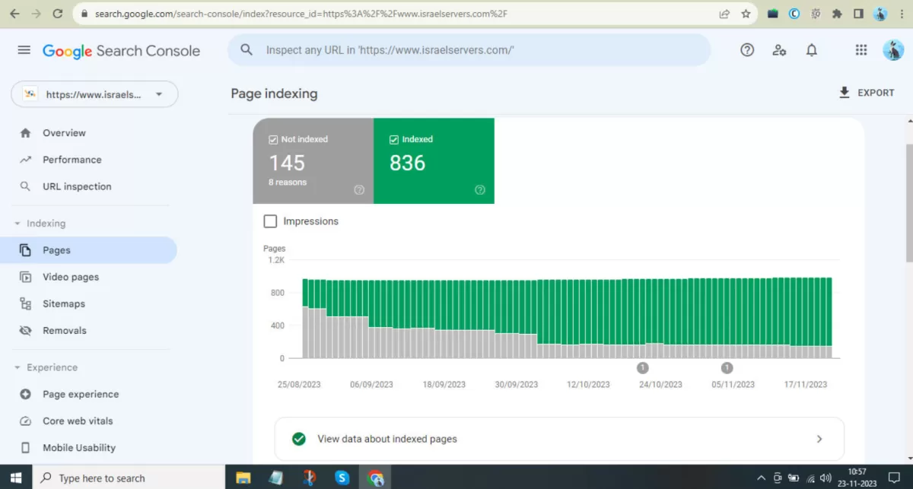Bookmark this page with star icon

coord(746,14)
